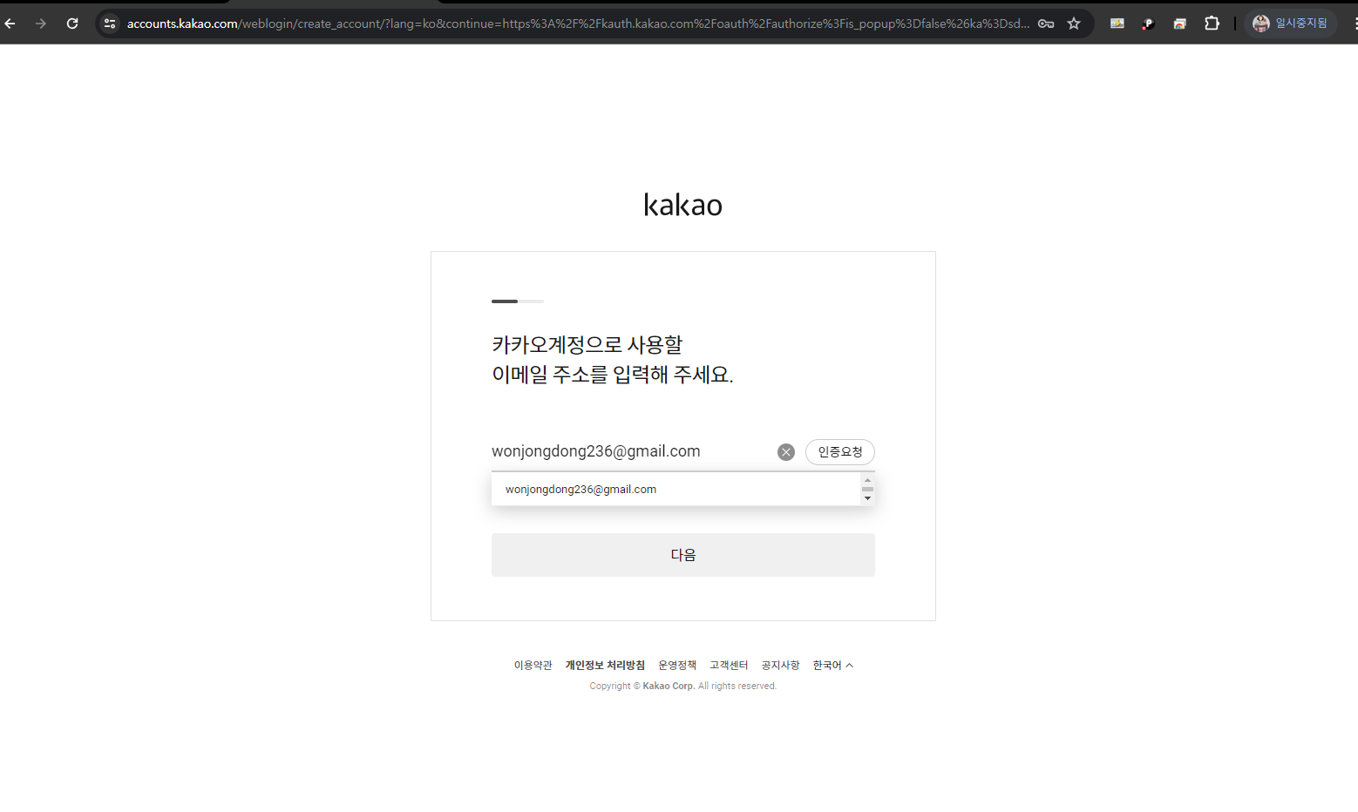Screen dimensions: 1358x812
Task: Click the URL in the address bar
Action: point(577,24)
